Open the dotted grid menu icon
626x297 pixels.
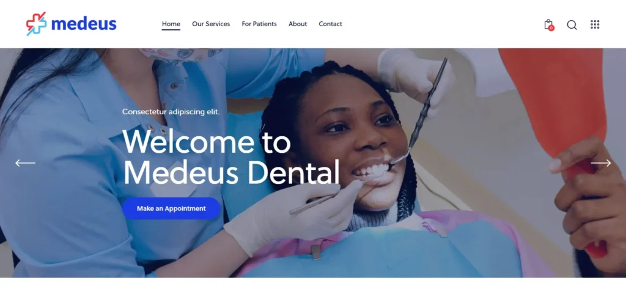point(595,24)
